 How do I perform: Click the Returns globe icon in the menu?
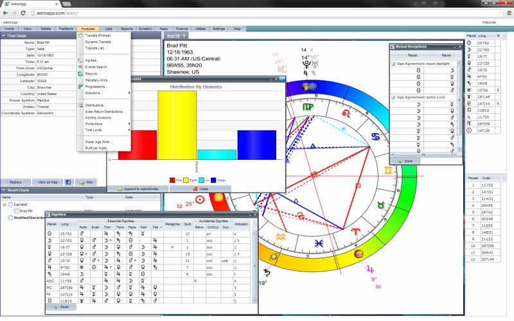[80, 73]
